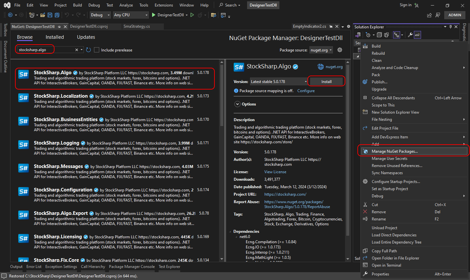
Task: Click the Show All Files icon
Action: click(x=386, y=35)
